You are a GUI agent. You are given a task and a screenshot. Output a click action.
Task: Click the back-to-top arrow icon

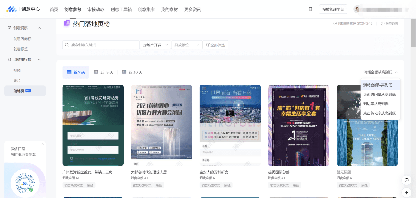coord(406,193)
